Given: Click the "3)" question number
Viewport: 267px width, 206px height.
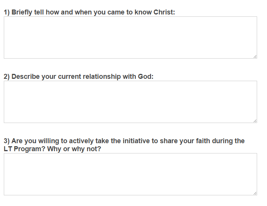Looking at the screenshot, I should (x=7, y=141).
